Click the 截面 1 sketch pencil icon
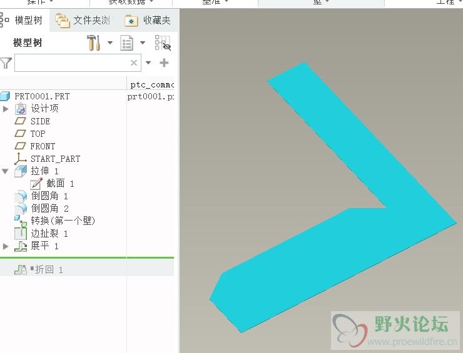Viewport: 463px width, 353px height. click(x=36, y=184)
